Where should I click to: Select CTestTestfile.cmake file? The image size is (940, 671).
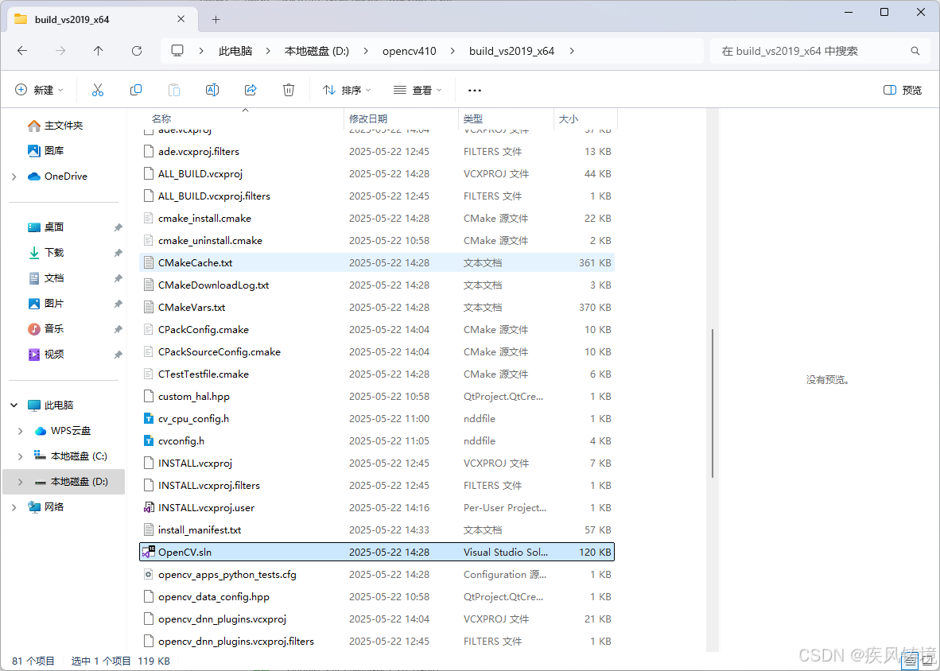point(376,374)
